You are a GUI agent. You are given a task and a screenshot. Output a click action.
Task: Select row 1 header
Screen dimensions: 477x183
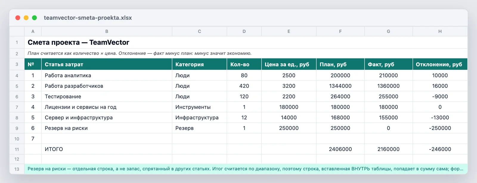[17, 42]
